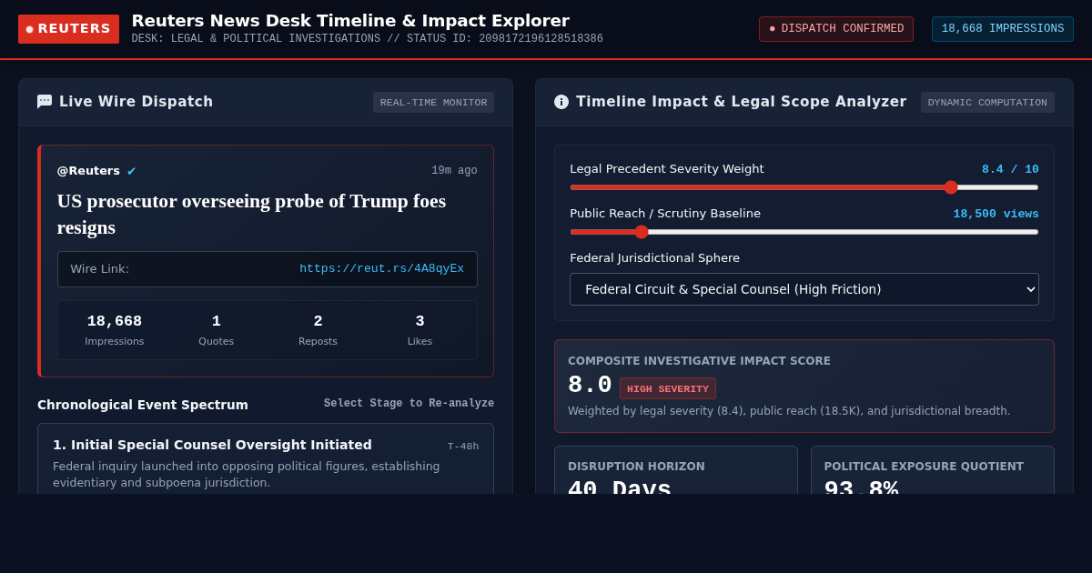This screenshot has width=1092, height=573.
Task: Click the 19m ago timestamp
Action: (x=454, y=171)
